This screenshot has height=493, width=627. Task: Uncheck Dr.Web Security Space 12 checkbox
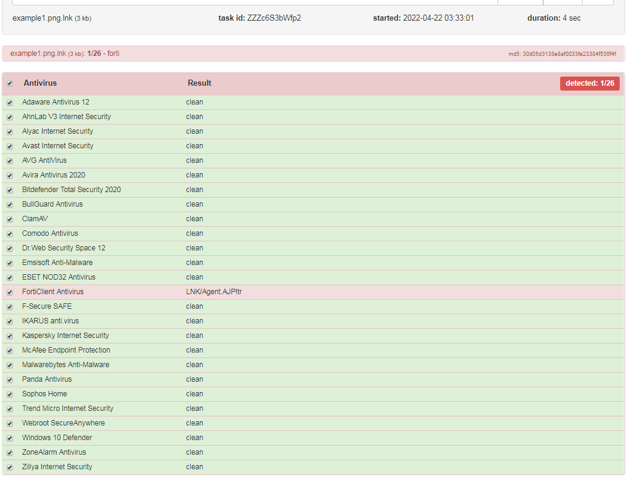point(10,249)
